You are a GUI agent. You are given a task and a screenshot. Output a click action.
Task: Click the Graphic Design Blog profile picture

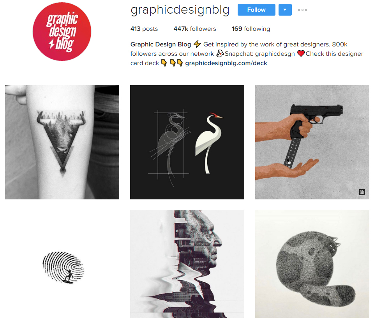tap(62, 32)
